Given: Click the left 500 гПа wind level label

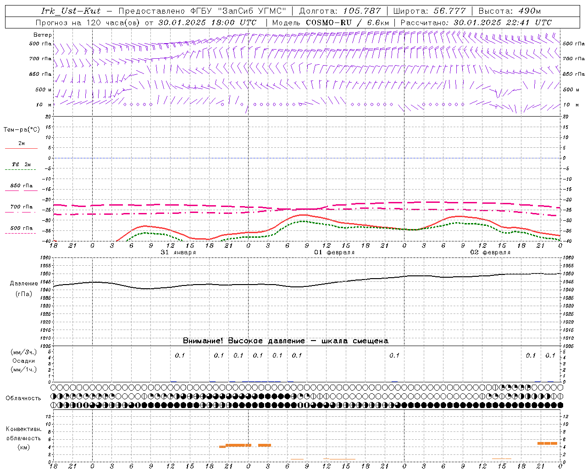Looking at the screenshot, I should (40, 44).
